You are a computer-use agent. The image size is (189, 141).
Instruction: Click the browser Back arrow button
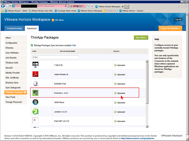click(3, 6)
